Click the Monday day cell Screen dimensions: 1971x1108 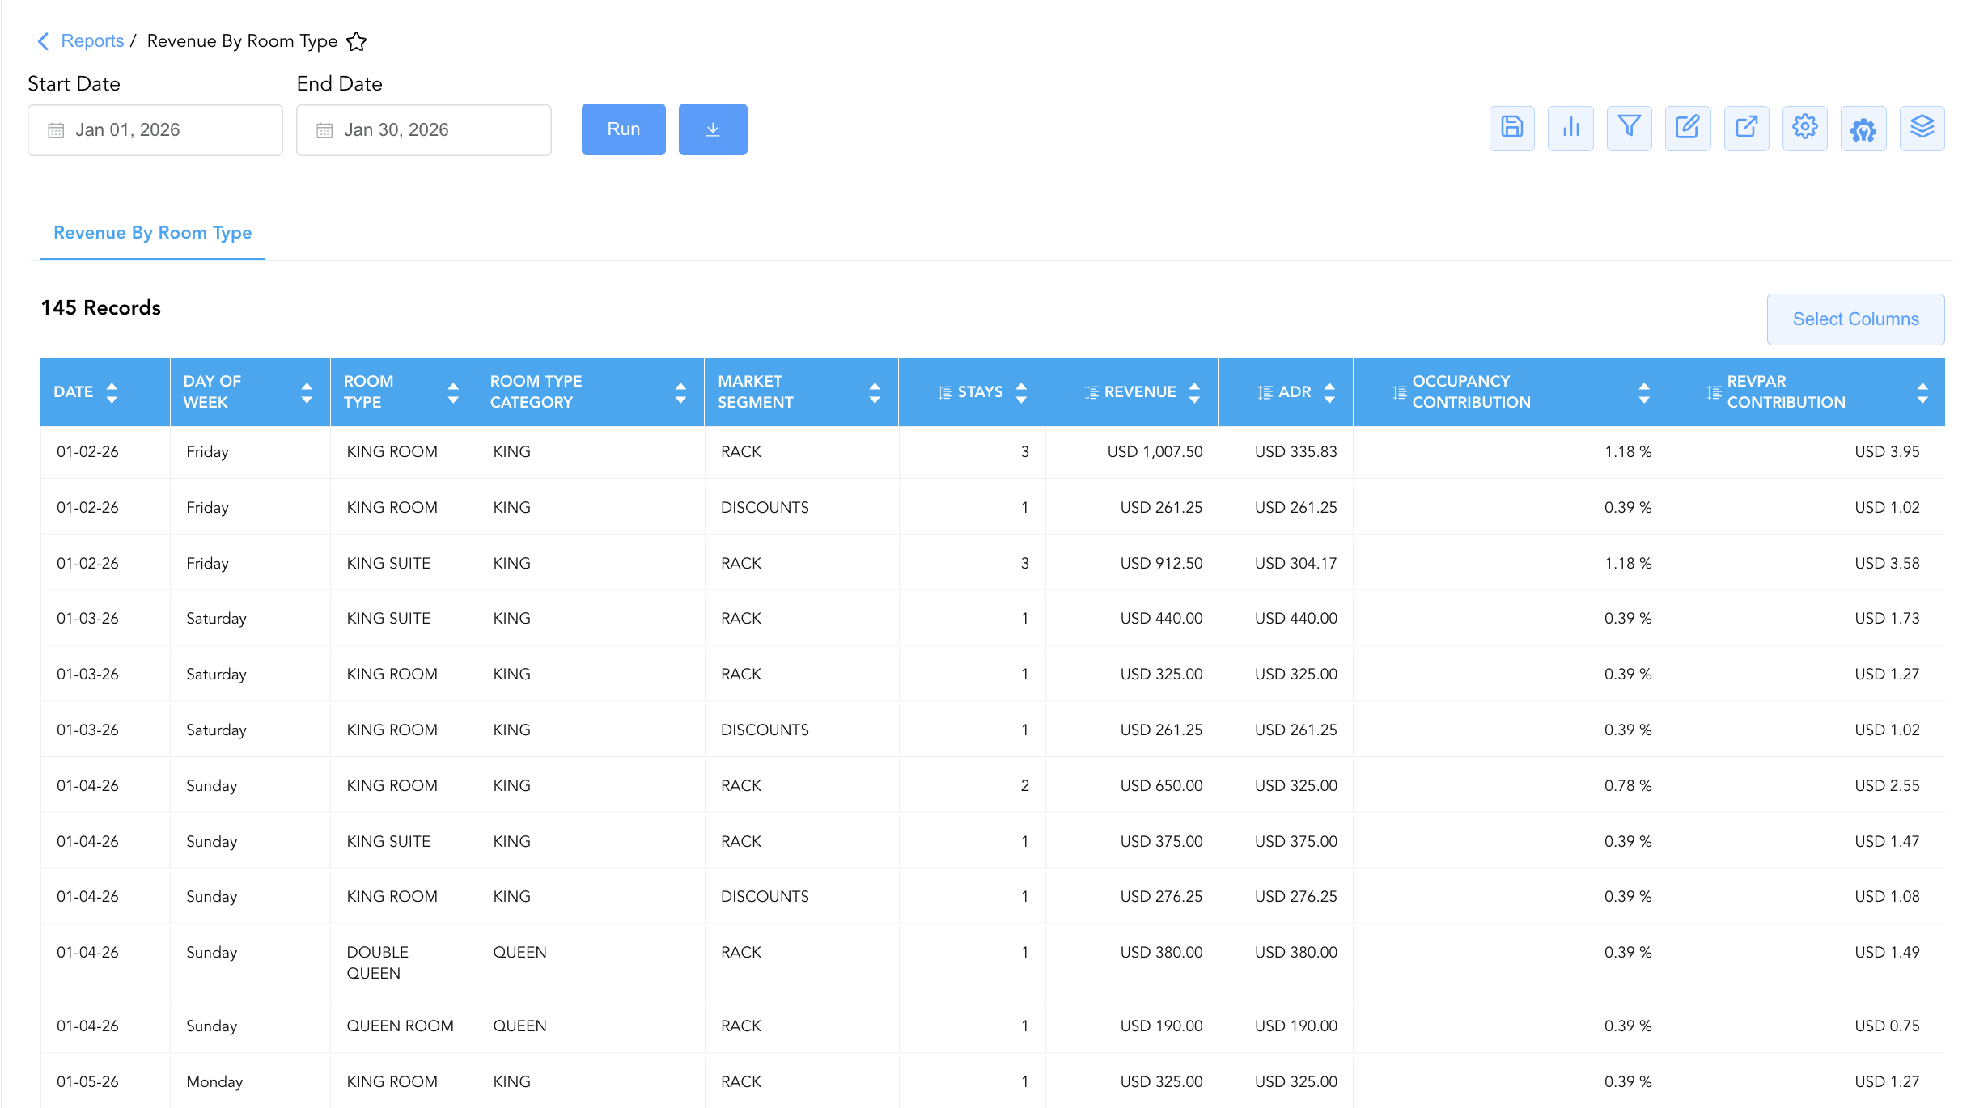tap(214, 1082)
